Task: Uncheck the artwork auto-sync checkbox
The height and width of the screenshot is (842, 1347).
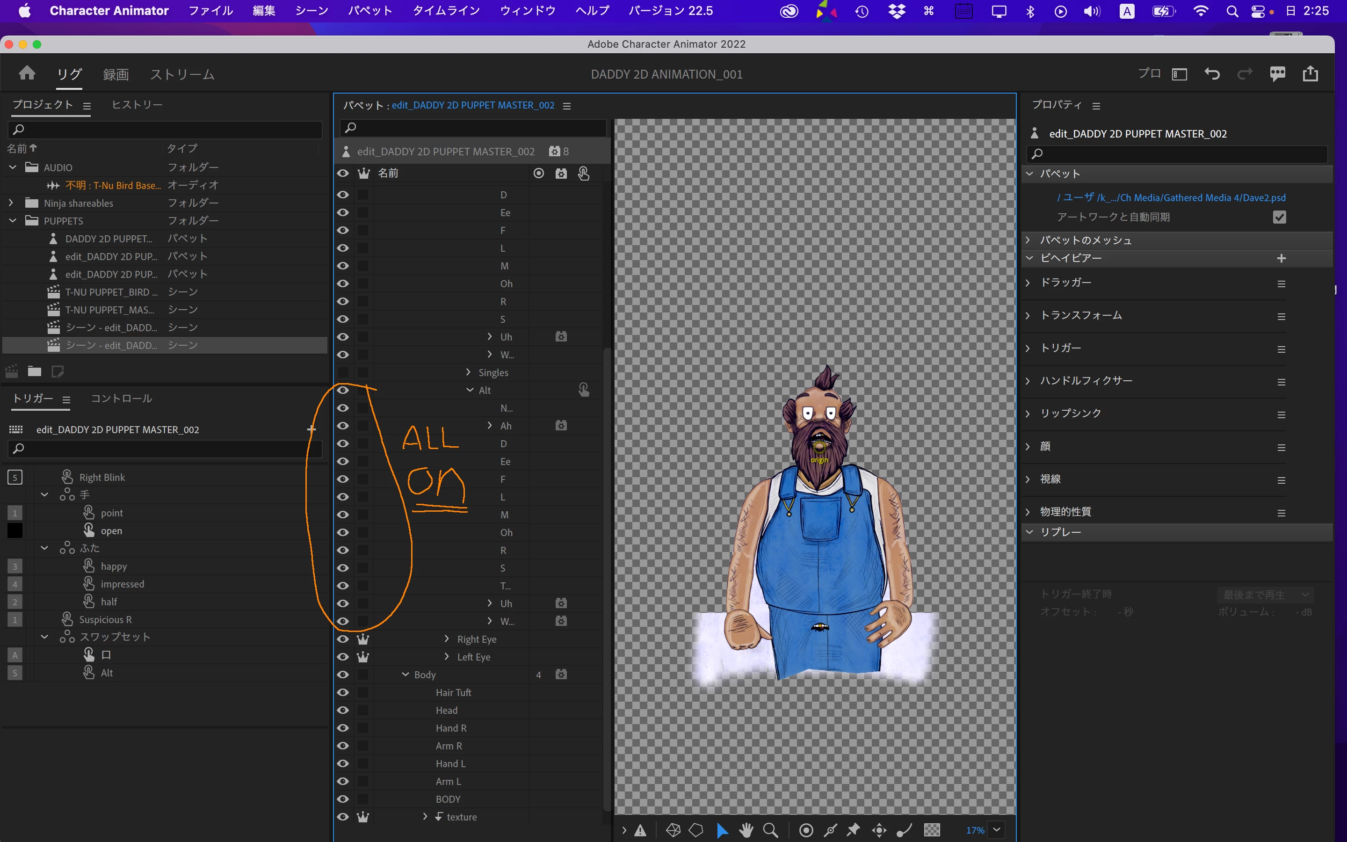Action: coord(1279,217)
